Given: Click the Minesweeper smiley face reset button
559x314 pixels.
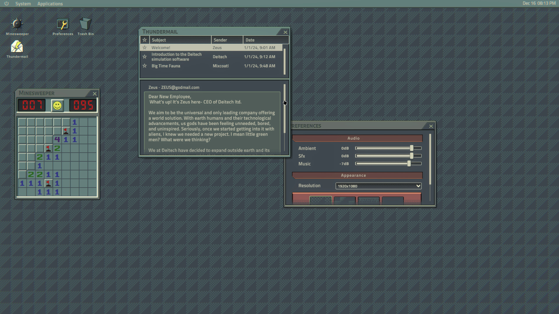Looking at the screenshot, I should click(57, 106).
